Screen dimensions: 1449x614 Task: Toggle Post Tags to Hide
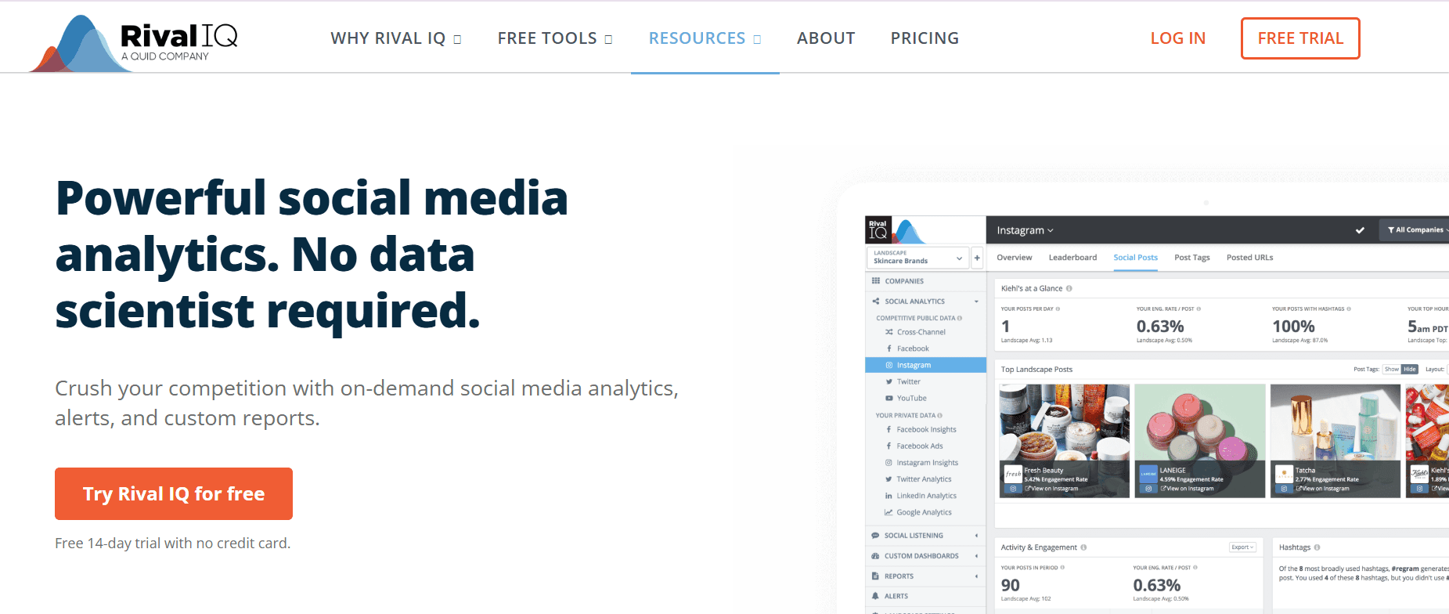(1409, 370)
